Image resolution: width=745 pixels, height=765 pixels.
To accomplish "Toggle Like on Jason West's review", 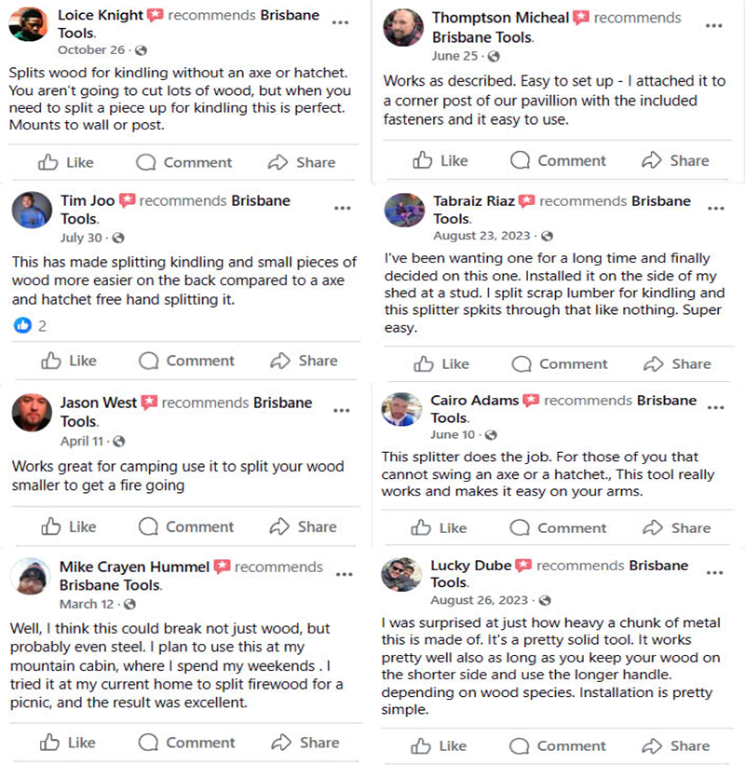I will tap(68, 526).
